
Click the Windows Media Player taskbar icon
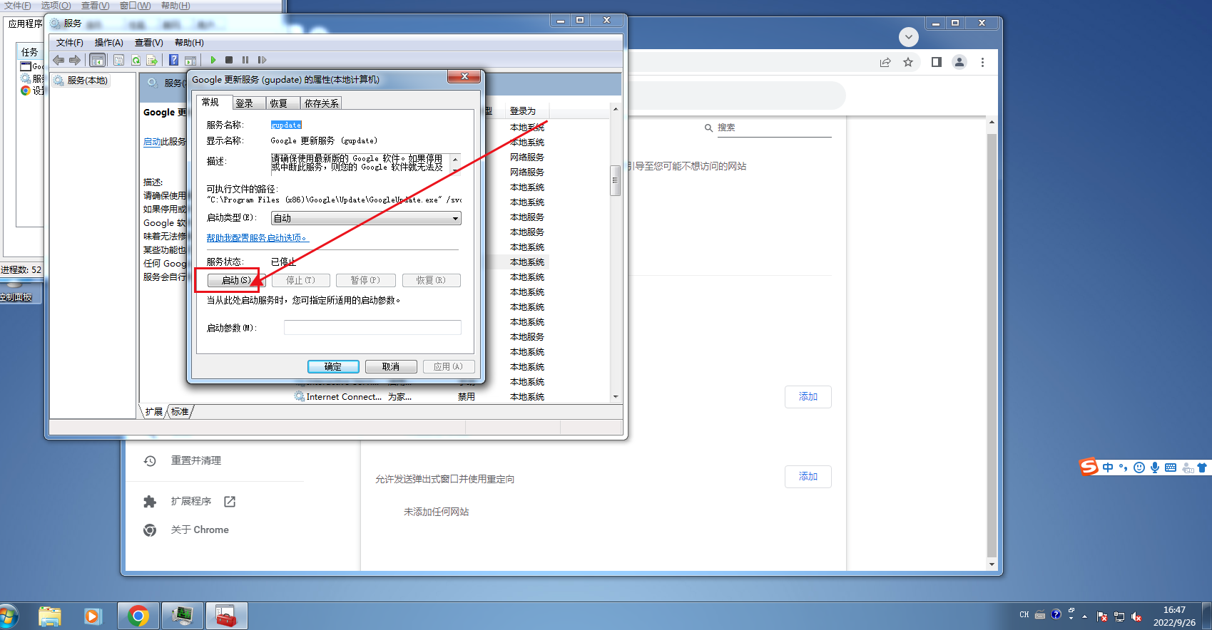click(93, 616)
